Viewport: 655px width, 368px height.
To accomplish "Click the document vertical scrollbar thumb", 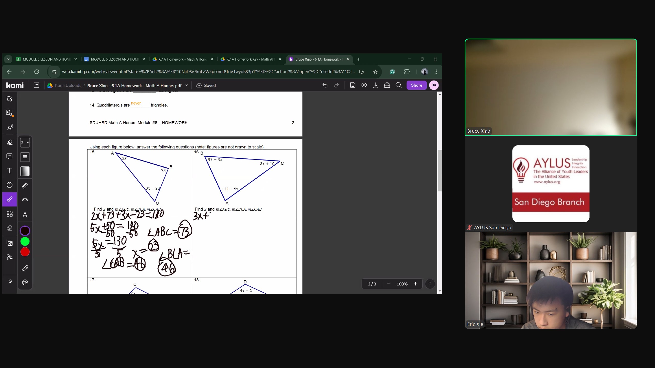I will 440,171.
